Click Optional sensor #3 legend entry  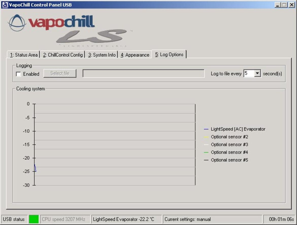point(226,145)
